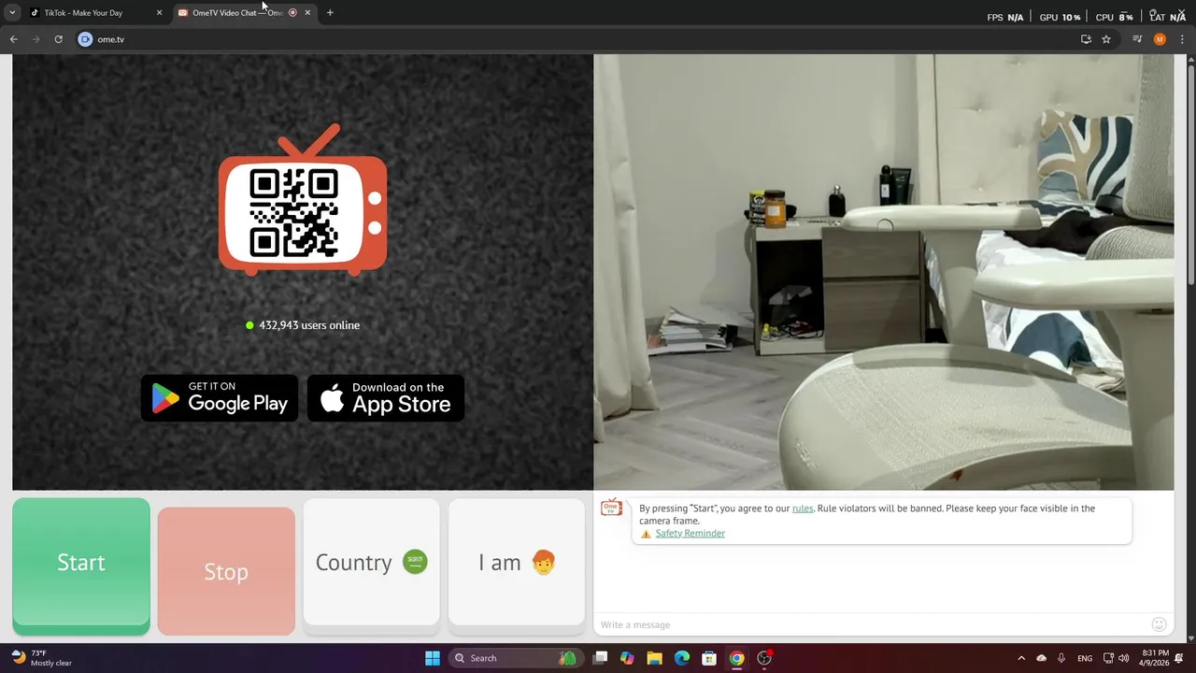
Task: Click the Chrome icon on the taskbar
Action: pos(736,658)
